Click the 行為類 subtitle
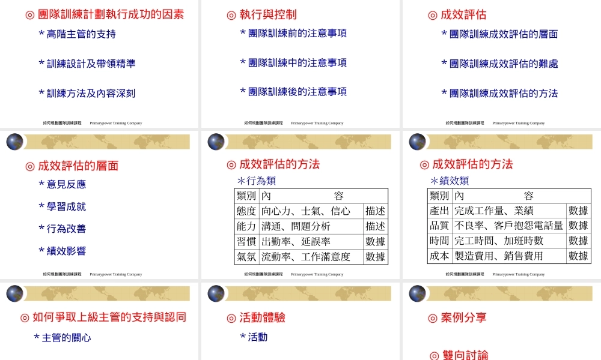This screenshot has height=360, width=601. [x=257, y=181]
